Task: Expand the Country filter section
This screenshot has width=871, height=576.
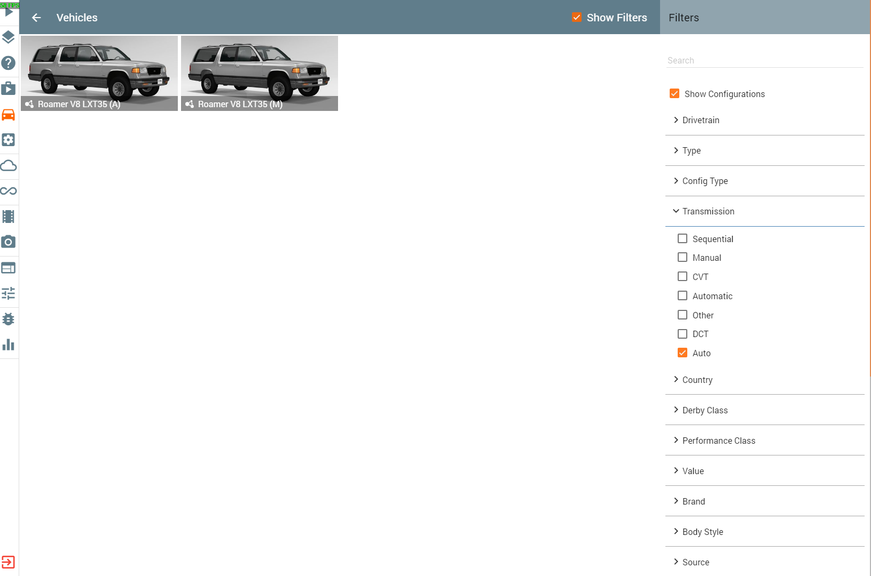Action: [765, 380]
